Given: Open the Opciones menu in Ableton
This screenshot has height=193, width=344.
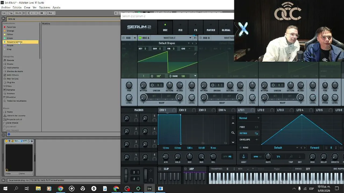Looking at the screenshot, I should (x=45, y=8).
